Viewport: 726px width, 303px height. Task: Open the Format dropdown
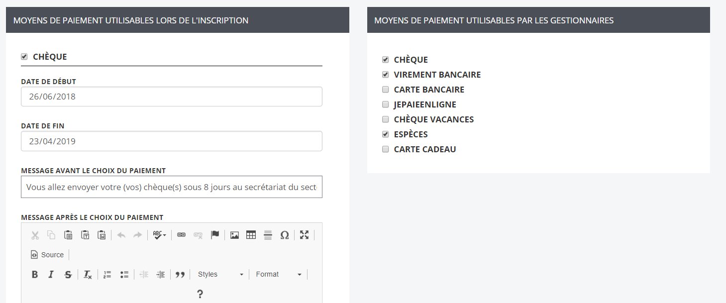click(279, 275)
